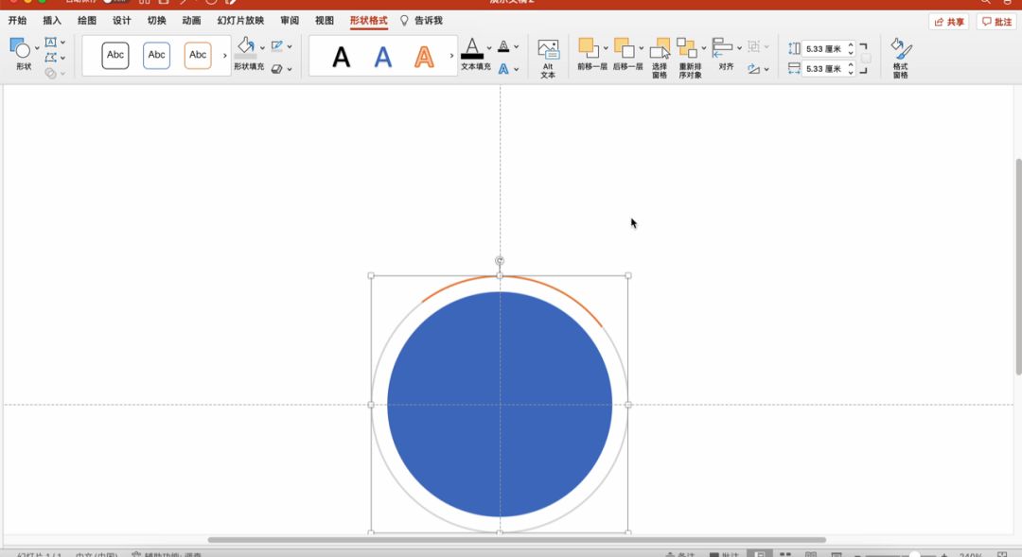Expand the 对齐 align dropdown arrow
This screenshot has height=557, width=1022.
pyautogui.click(x=739, y=48)
